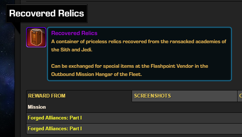
Task: Click the large white Recovered Relics heading
Action: tap(47, 13)
